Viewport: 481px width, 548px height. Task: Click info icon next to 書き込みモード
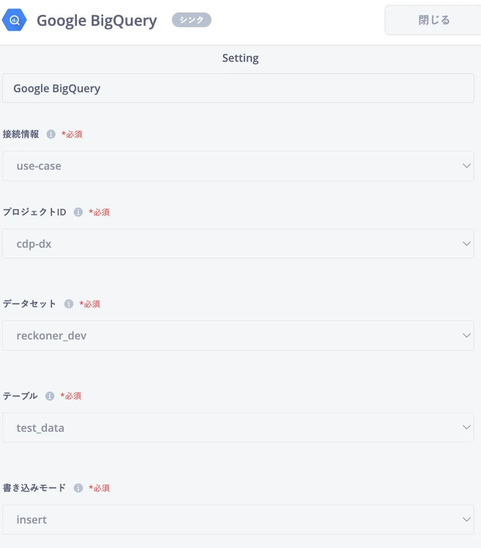(x=78, y=488)
